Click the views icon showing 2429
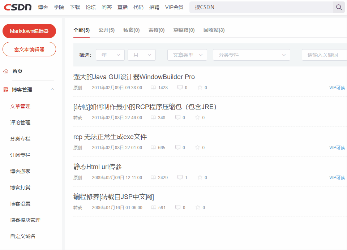Image resolution: width=347 pixels, height=250 pixels. coord(153,177)
